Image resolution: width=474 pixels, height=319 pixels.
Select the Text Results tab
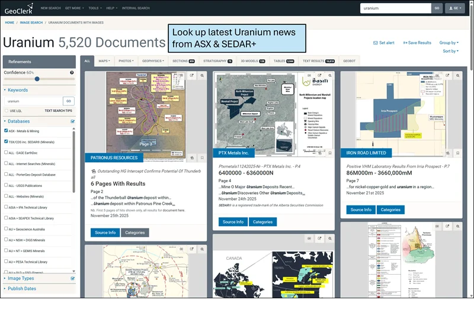pyautogui.click(x=318, y=61)
